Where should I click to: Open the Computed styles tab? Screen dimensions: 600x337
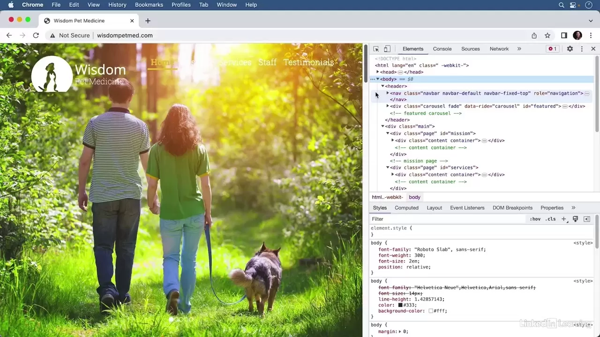406,208
